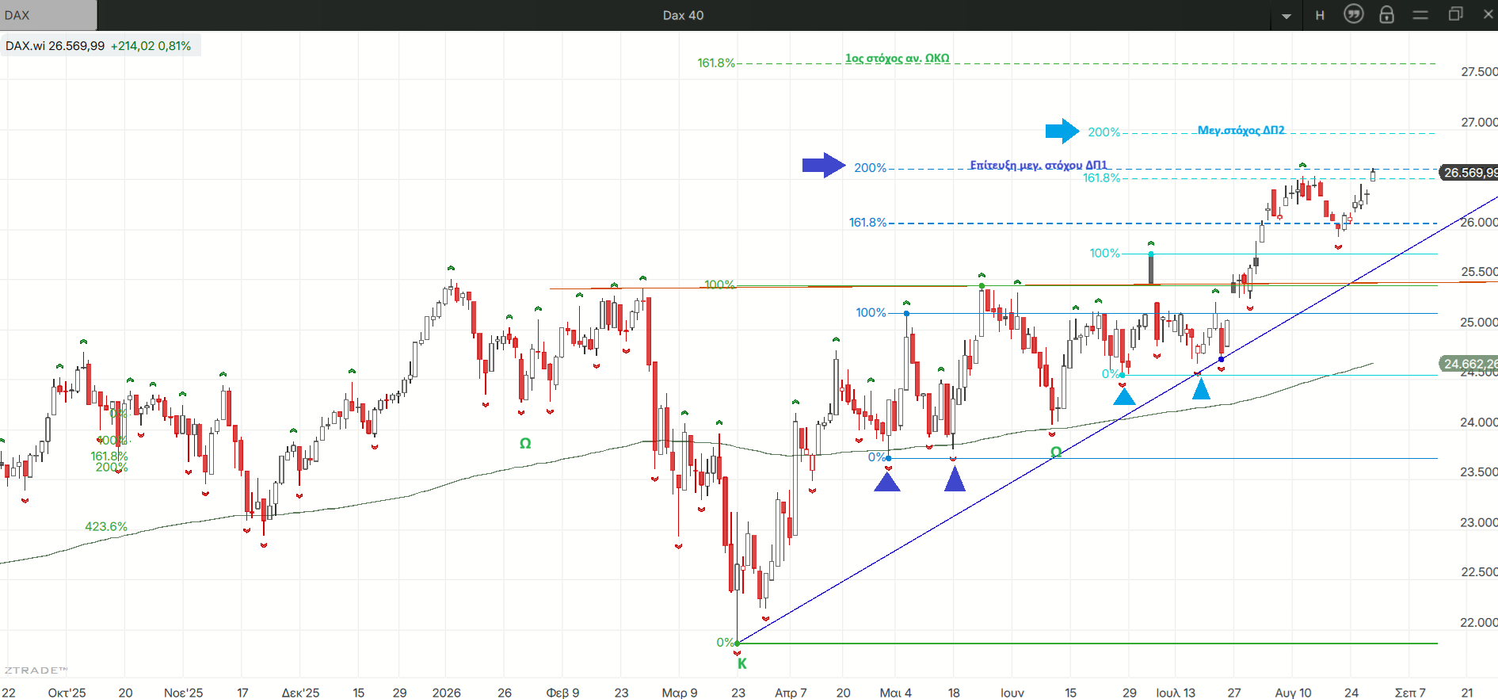Viewport: 1498px width, 699px height.
Task: Select the Ω marker on the blue trendline
Action: [1056, 452]
